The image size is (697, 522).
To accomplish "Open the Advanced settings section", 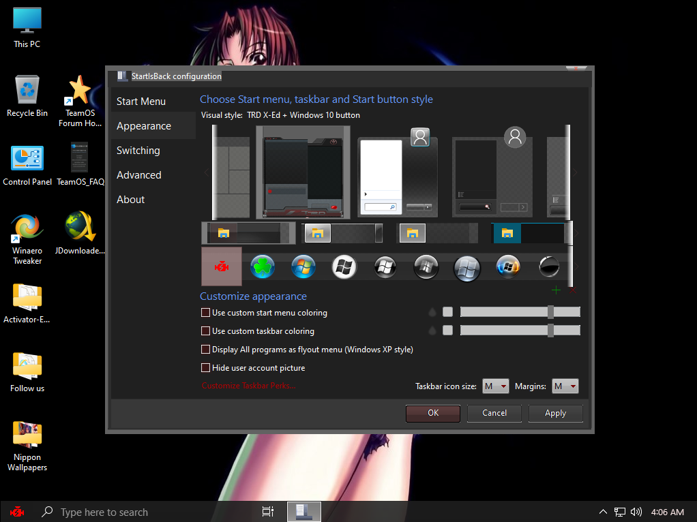I will pos(139,175).
